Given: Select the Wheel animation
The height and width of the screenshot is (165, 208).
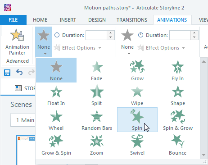Looking at the screenshot, I should click(x=56, y=120).
